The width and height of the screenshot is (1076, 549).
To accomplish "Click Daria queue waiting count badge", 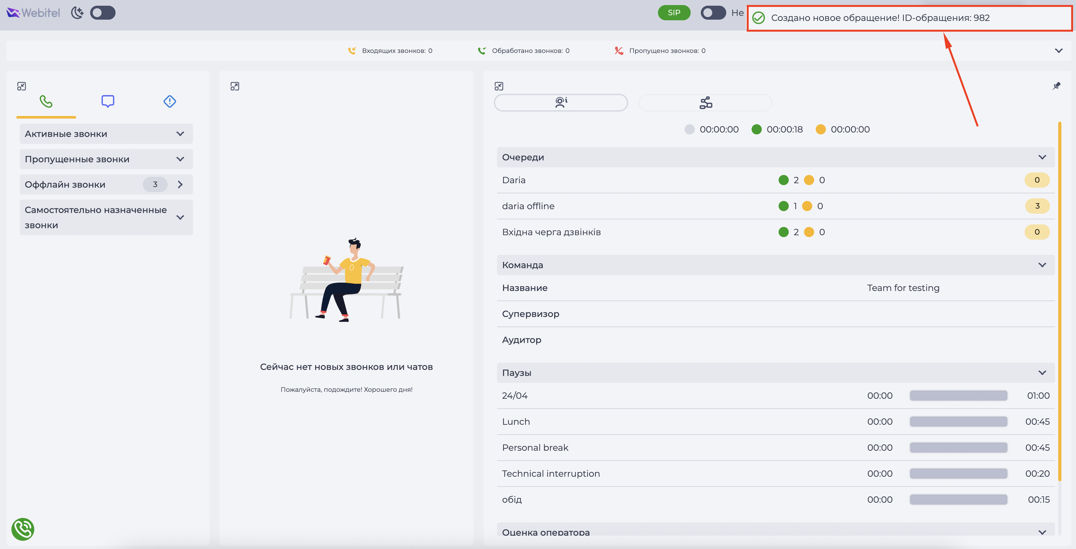I will click(1037, 180).
